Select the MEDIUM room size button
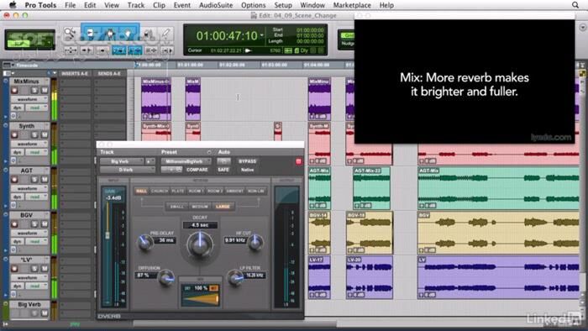This screenshot has height=331, width=588. tap(200, 207)
